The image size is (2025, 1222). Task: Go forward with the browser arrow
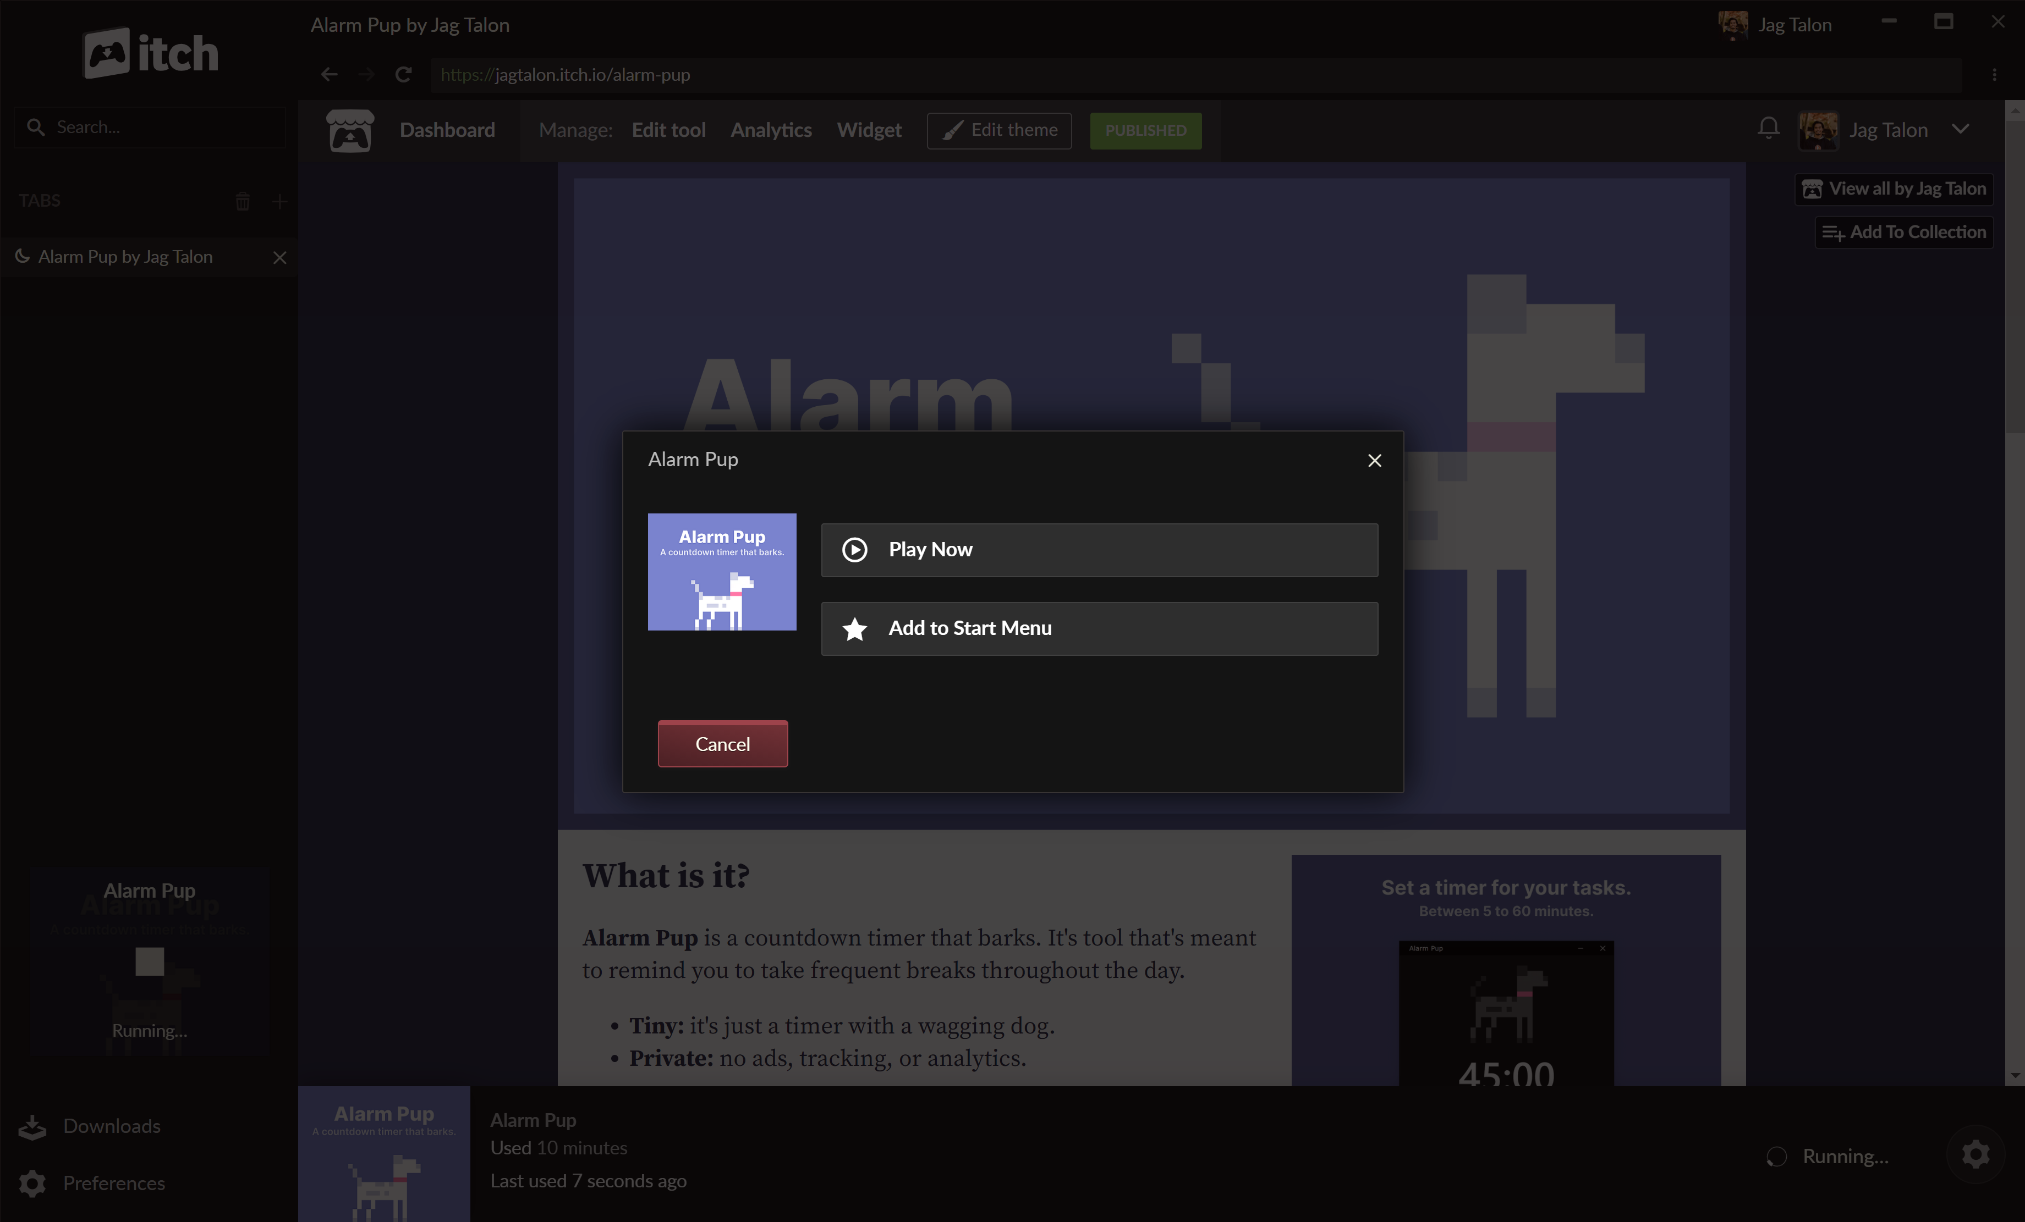click(x=366, y=75)
